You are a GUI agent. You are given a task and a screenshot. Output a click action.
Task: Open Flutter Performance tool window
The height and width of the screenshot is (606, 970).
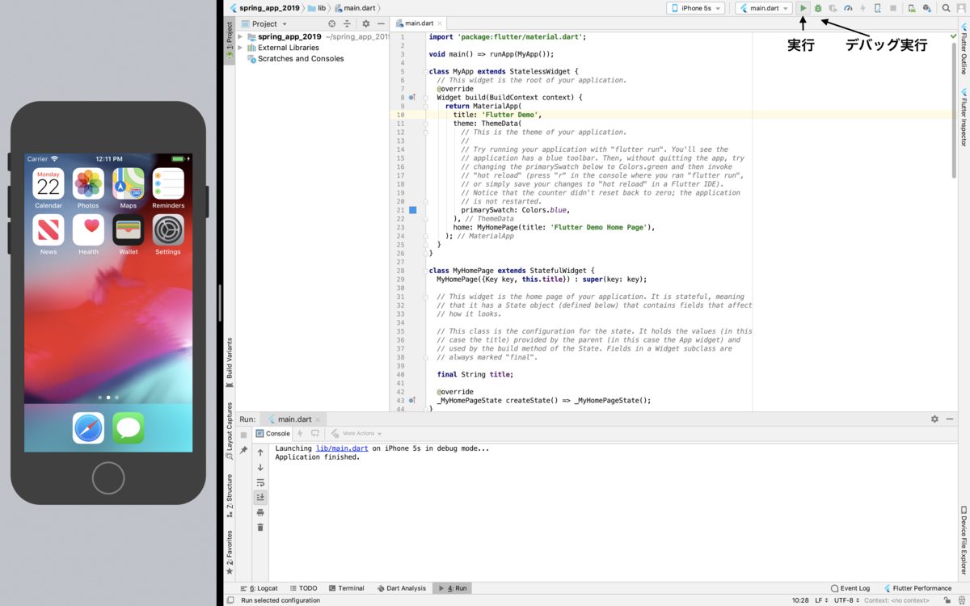[x=917, y=588]
